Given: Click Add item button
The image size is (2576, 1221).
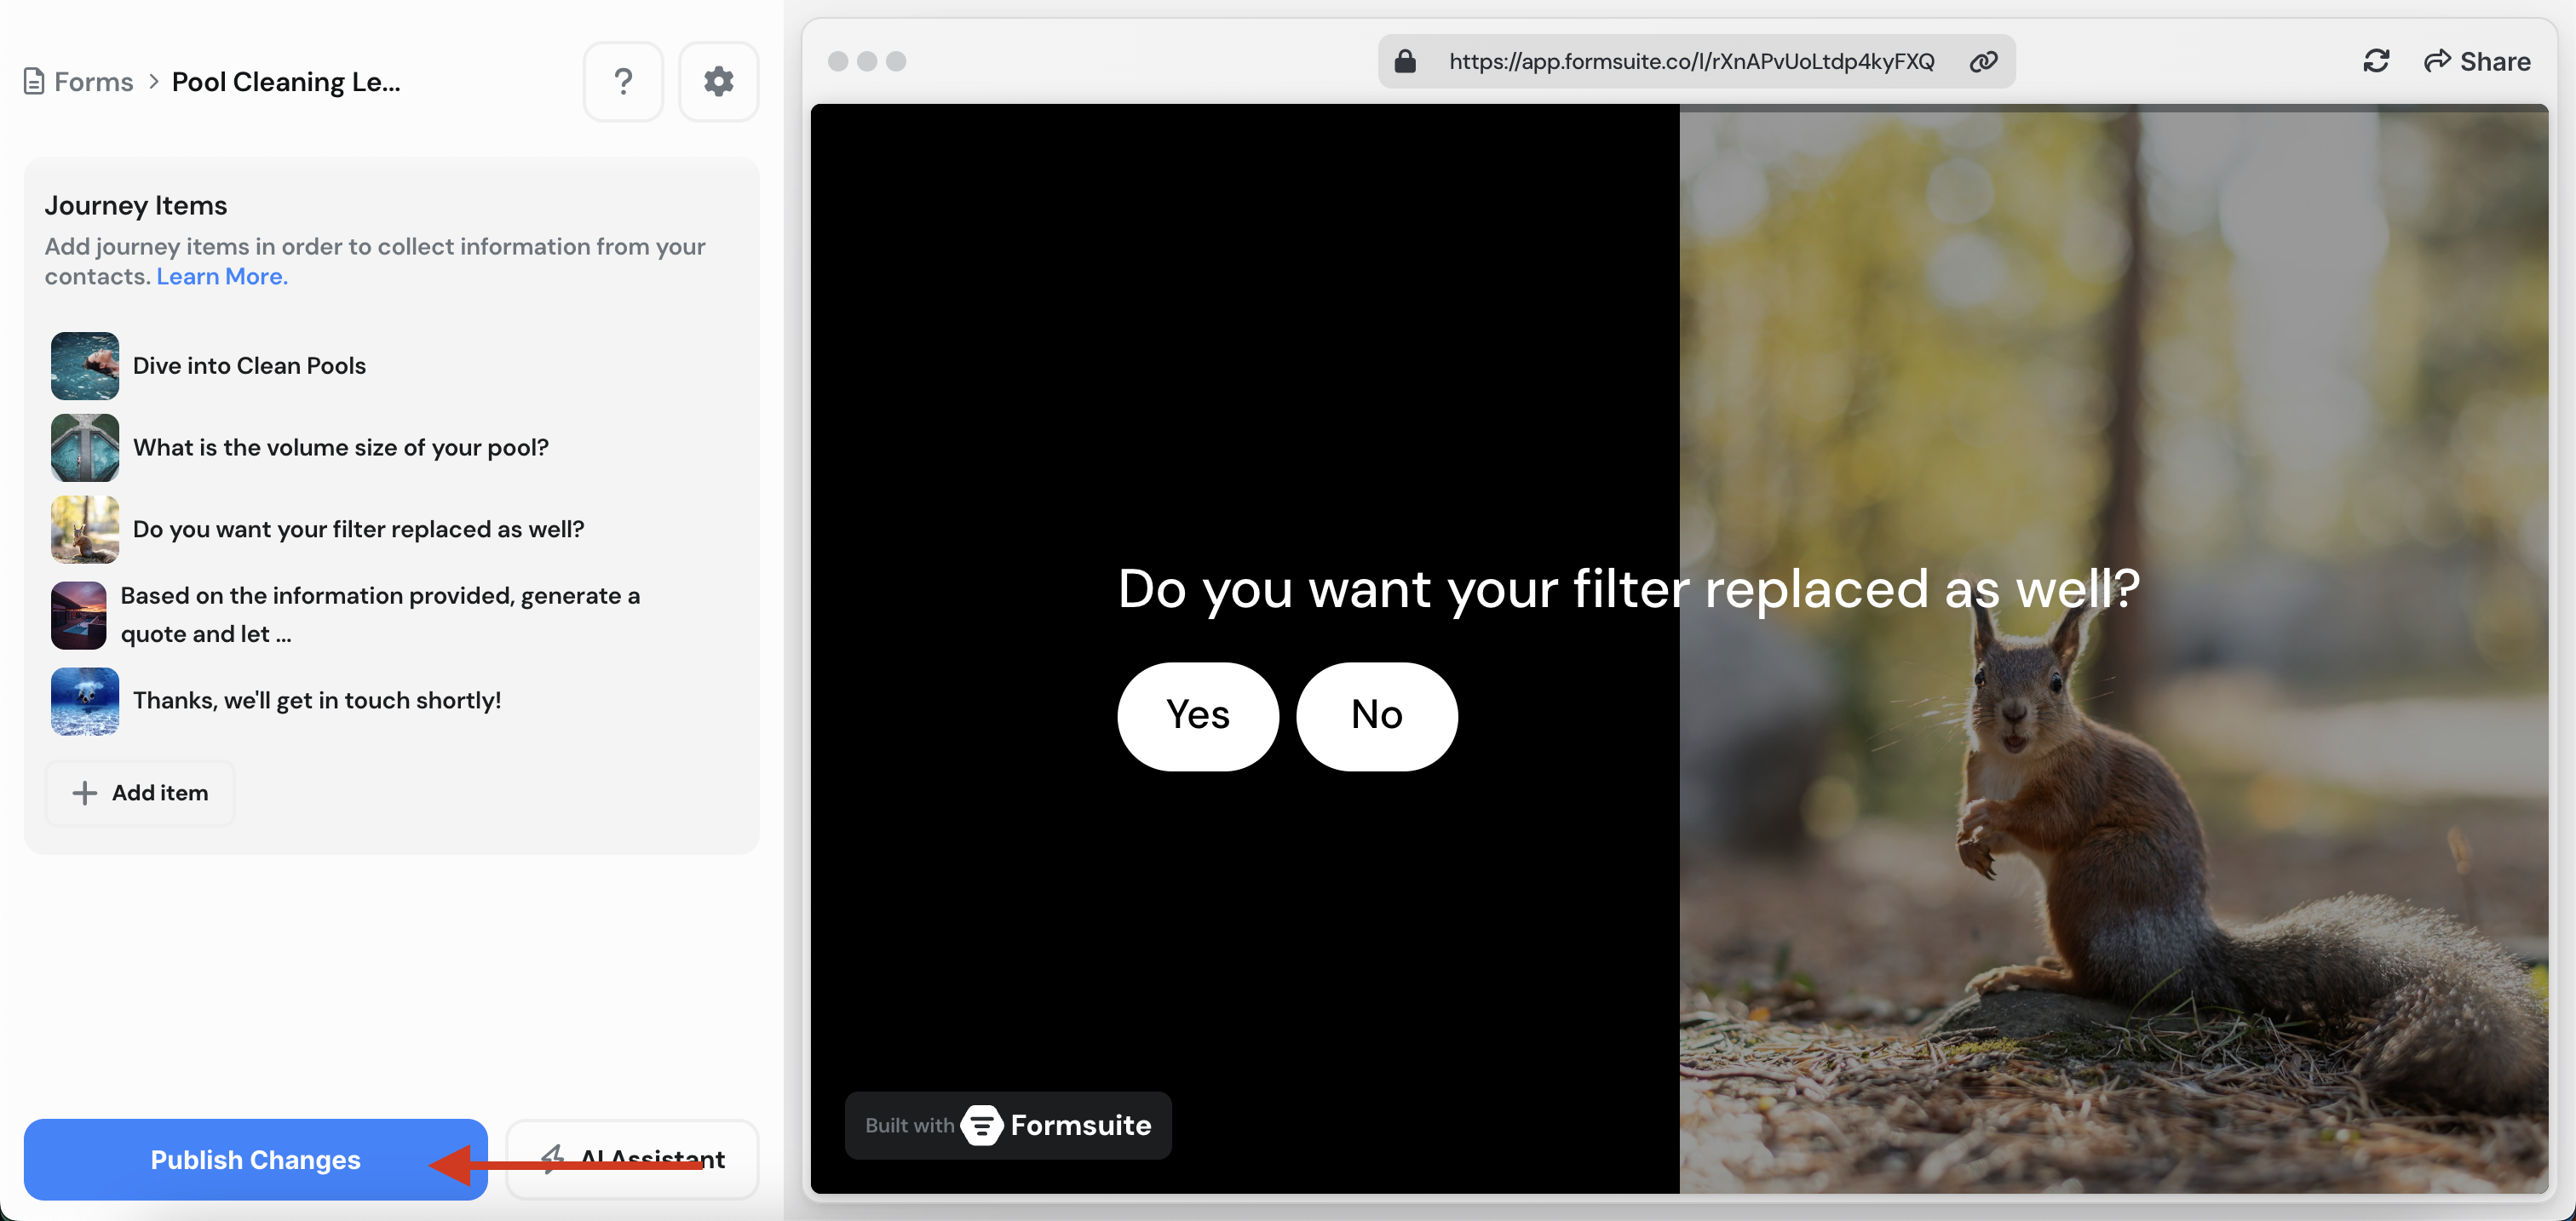Looking at the screenshot, I should (x=140, y=793).
